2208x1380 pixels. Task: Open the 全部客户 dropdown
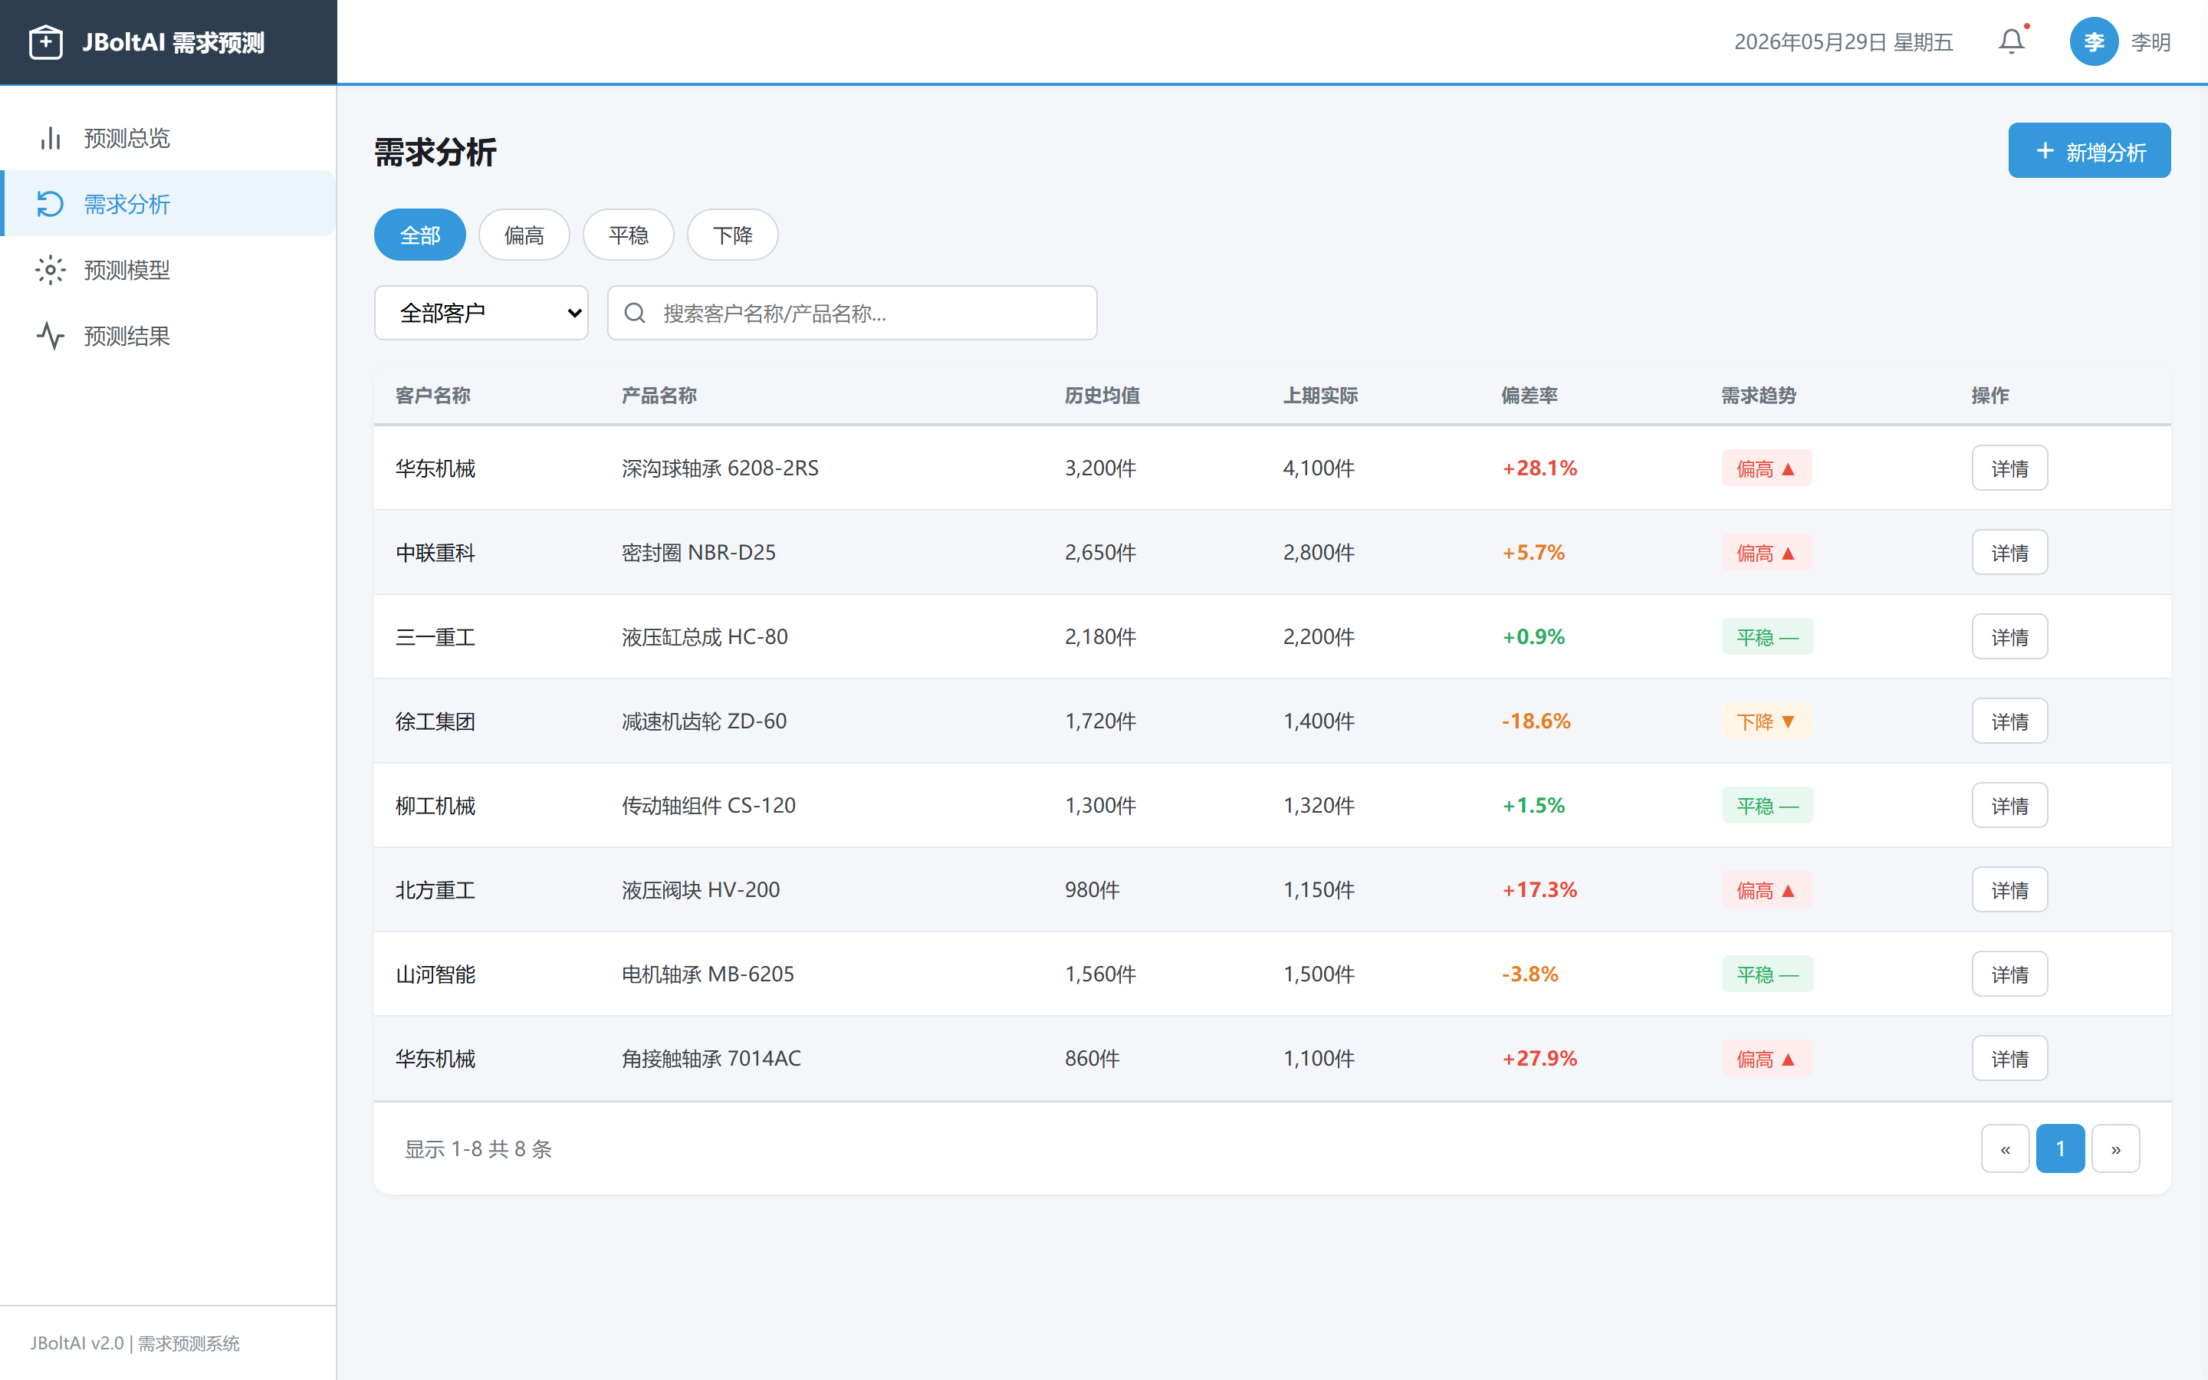(481, 313)
